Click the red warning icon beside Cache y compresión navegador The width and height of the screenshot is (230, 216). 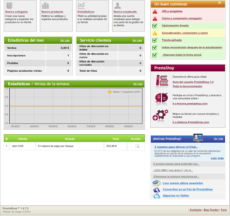pyautogui.click(x=155, y=19)
